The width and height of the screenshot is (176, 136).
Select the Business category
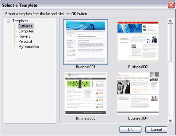(25, 26)
